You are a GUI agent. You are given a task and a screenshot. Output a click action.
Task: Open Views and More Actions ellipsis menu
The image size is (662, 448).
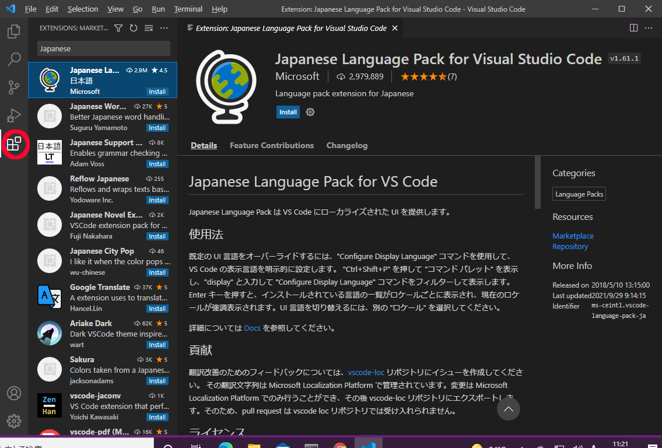(164, 28)
